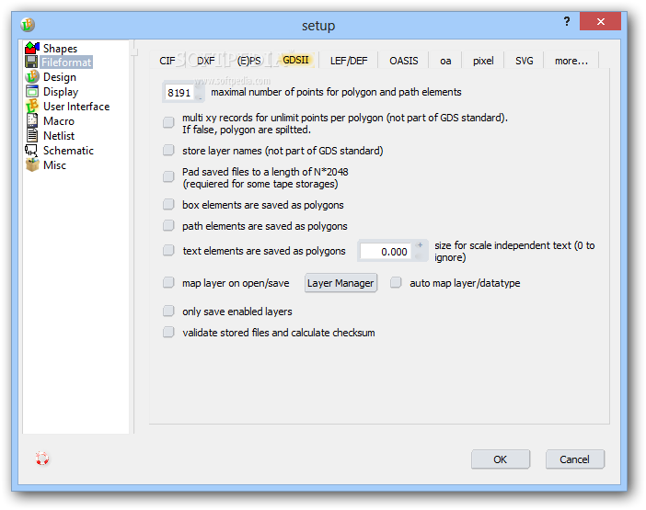Viewport: 646px width, 510px height.
Task: Click the Schematic category icon
Action: 31,150
